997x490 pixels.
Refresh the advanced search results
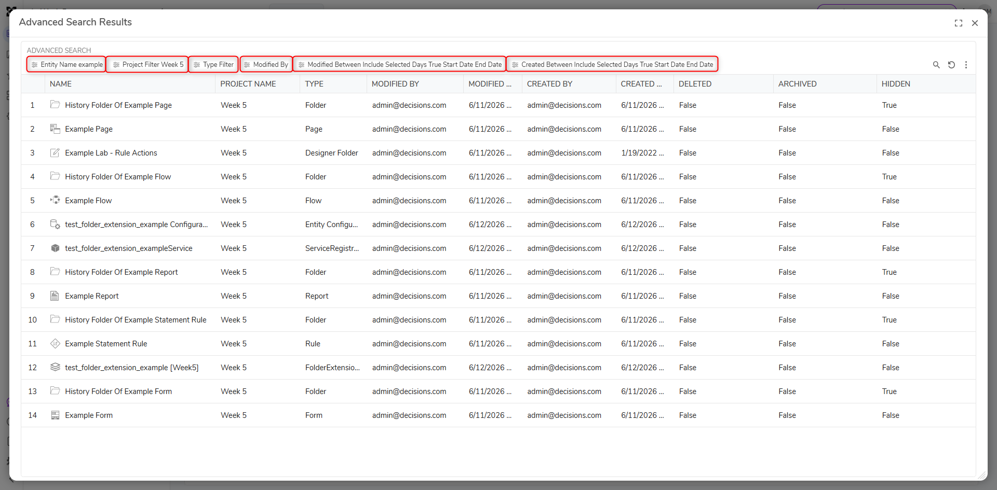tap(951, 65)
